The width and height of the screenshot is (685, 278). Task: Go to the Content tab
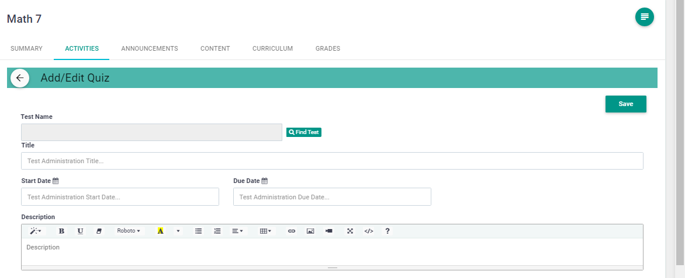tap(215, 48)
